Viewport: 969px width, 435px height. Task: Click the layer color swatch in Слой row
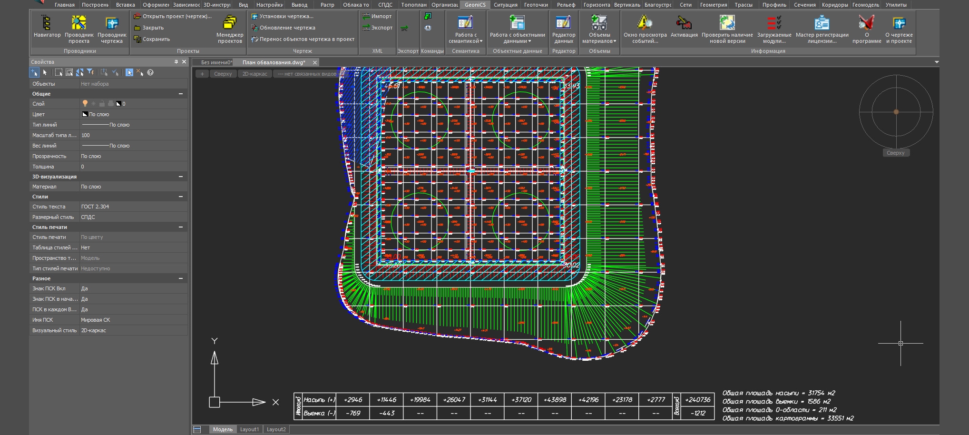pyautogui.click(x=119, y=103)
